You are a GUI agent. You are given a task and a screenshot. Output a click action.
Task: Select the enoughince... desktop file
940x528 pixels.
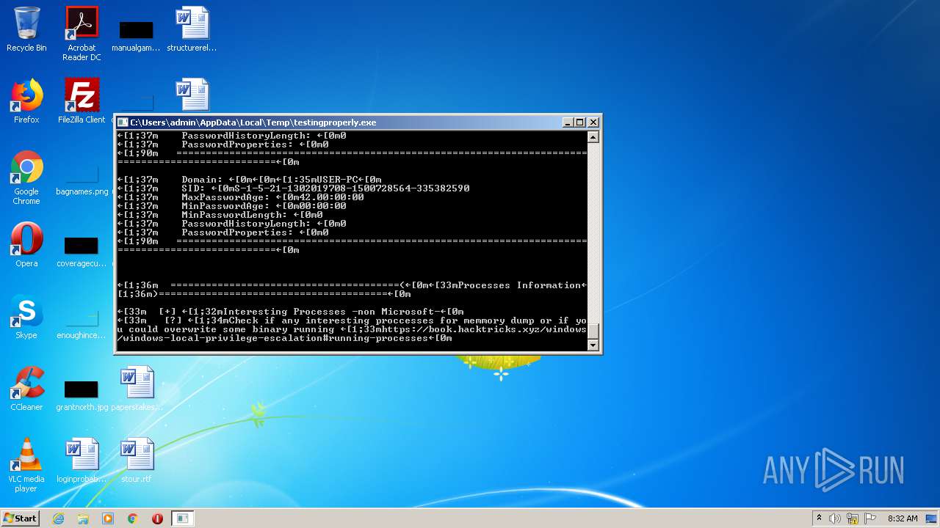(82, 324)
